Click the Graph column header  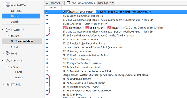coord(53,8)
